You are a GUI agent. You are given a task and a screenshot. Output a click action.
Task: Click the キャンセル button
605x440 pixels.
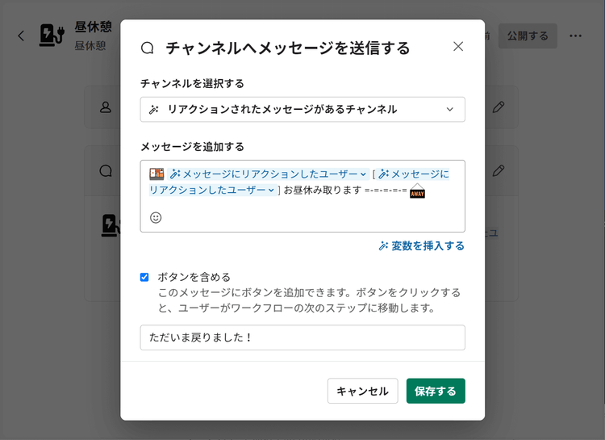click(x=363, y=391)
